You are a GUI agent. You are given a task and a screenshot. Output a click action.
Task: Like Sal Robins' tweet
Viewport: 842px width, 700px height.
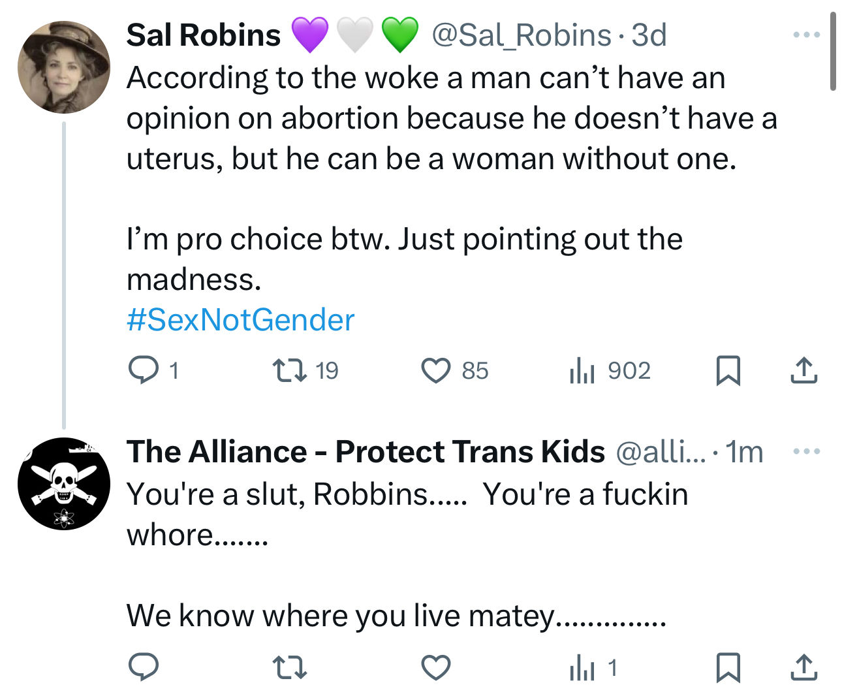click(x=435, y=370)
